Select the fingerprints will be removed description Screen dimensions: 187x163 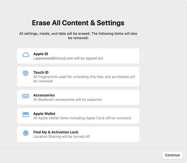84,79
